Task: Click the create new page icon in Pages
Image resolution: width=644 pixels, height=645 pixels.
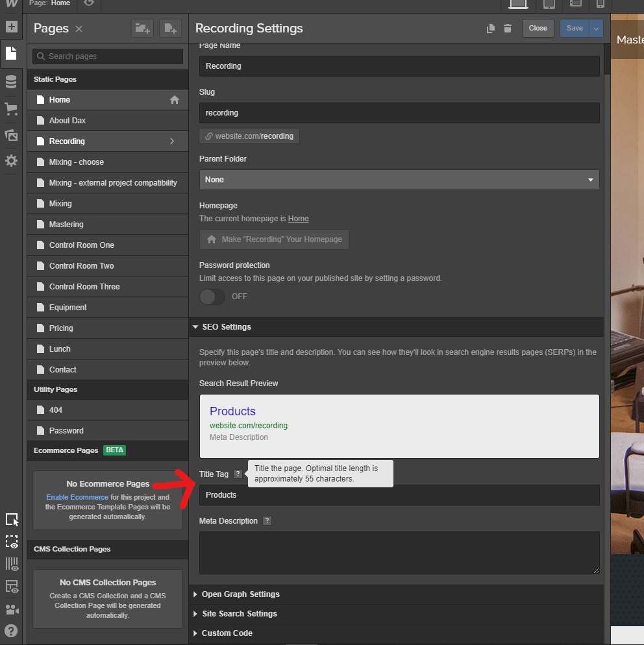Action: [170, 29]
